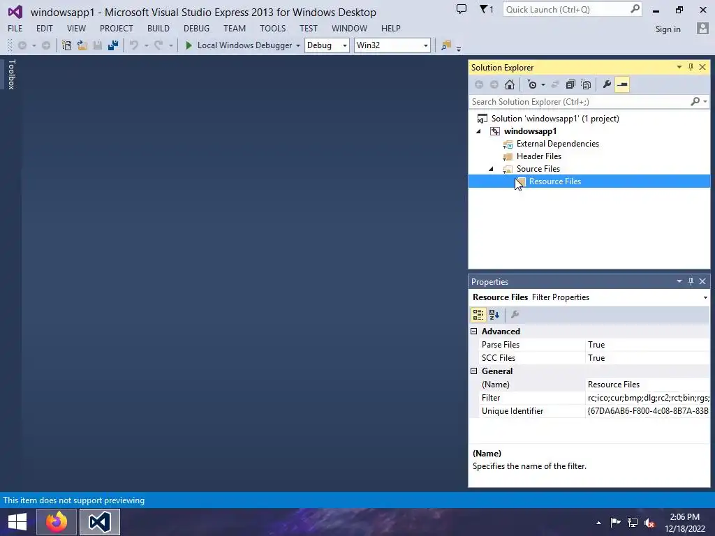Collapse the General property category
Viewport: 715px width, 536px height.
tap(474, 371)
